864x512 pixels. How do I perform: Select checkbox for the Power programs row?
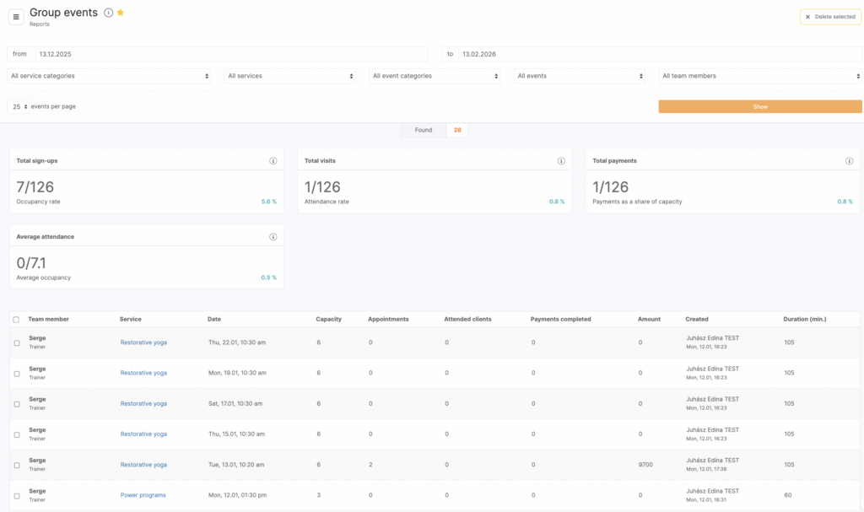pyautogui.click(x=16, y=495)
